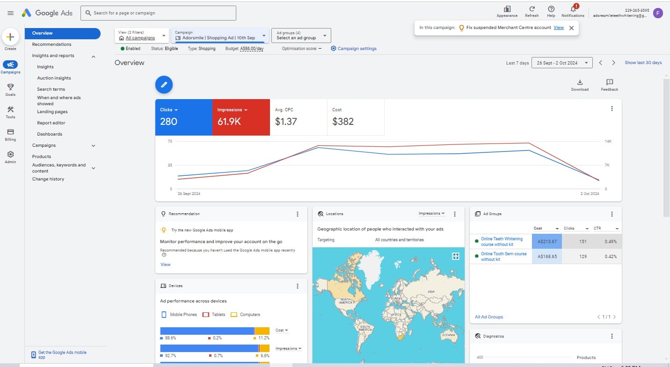Expand the Locations map to fullscreen
This screenshot has width=670, height=367.
click(x=456, y=256)
